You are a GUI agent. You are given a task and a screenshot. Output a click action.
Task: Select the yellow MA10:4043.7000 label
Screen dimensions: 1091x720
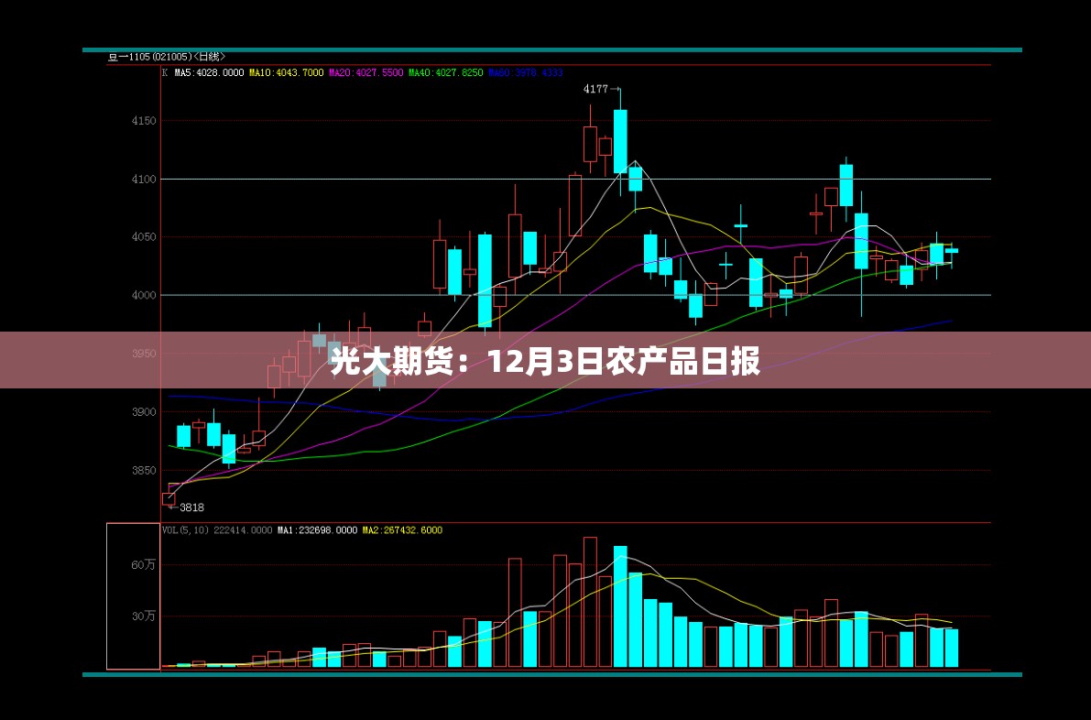[287, 72]
